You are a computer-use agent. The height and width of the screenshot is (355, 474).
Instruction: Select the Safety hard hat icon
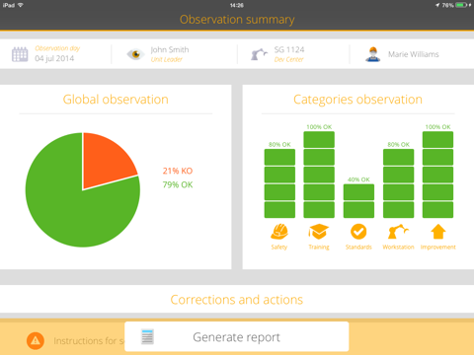(279, 232)
